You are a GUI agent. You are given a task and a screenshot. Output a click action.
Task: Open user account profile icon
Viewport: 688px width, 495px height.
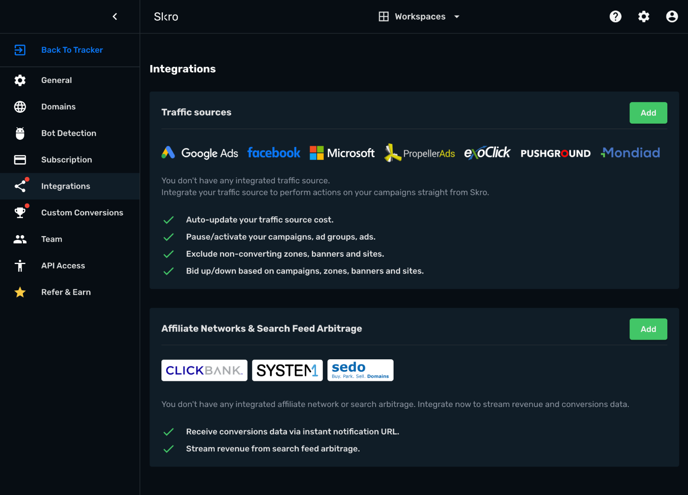pyautogui.click(x=672, y=16)
